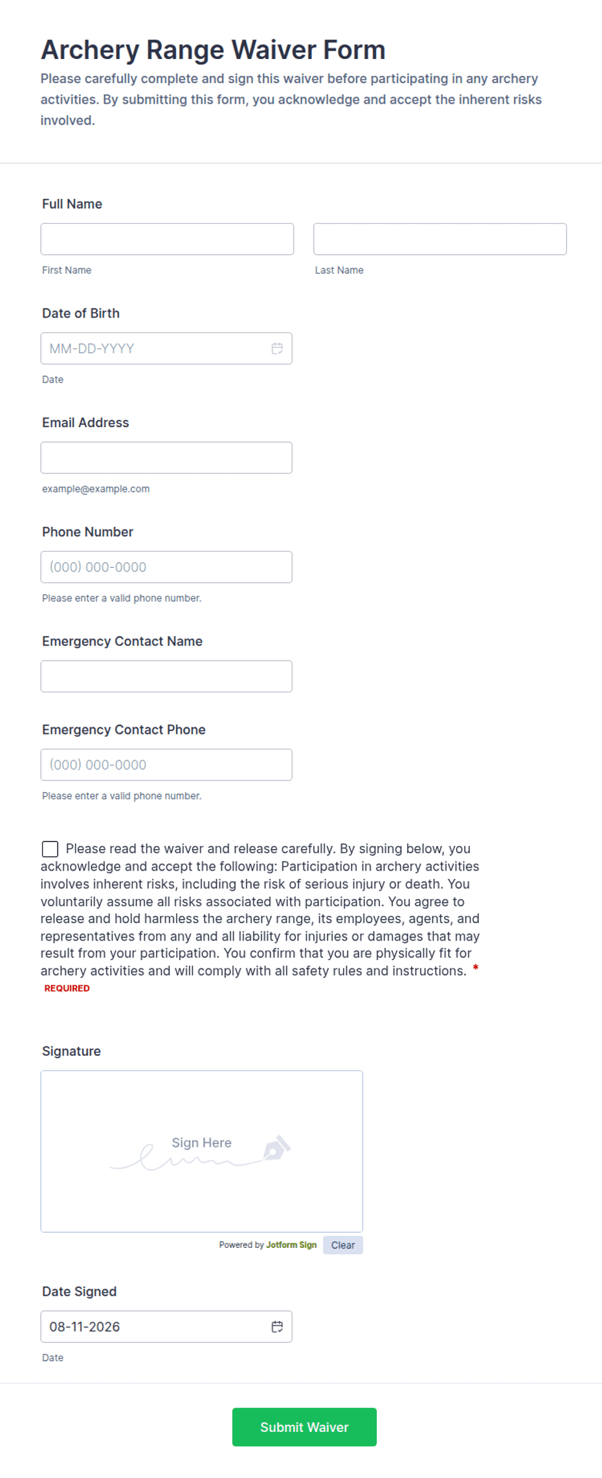The image size is (602, 1478).
Task: Click the waiver and release agreement text
Action: pos(260,910)
